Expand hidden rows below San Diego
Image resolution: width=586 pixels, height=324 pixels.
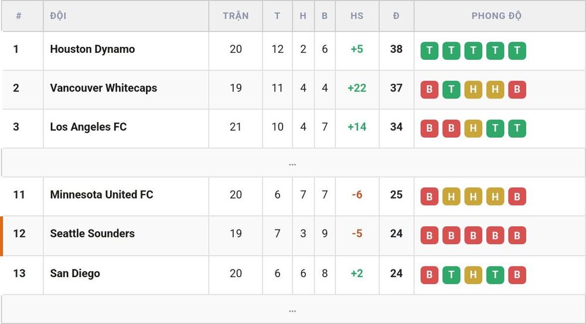tap(292, 309)
